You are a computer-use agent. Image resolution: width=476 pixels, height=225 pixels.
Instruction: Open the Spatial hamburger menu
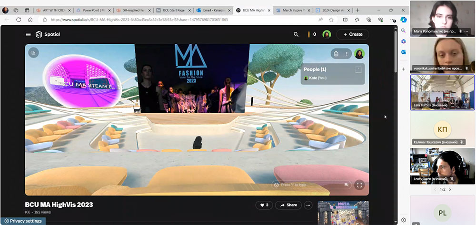pos(28,35)
